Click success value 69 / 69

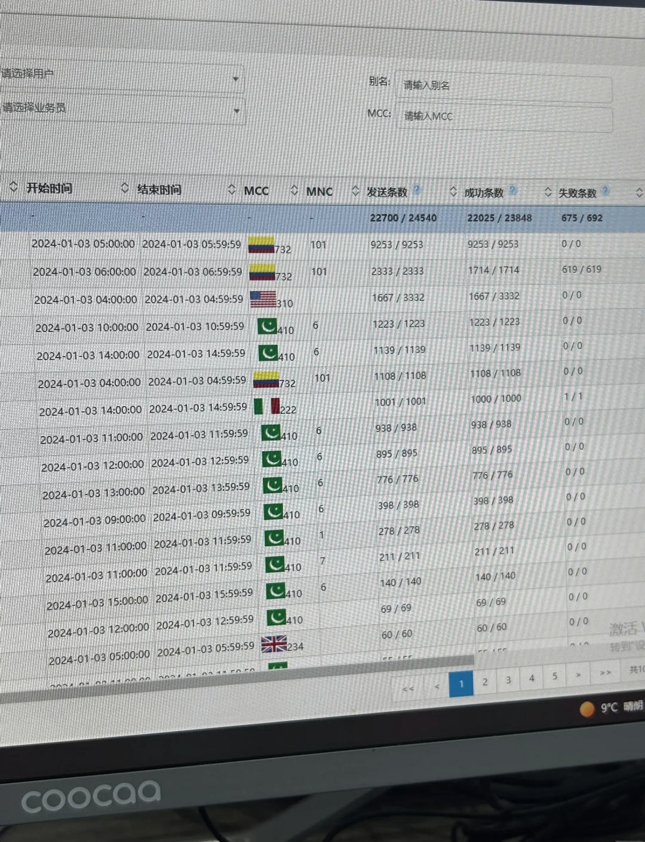(491, 603)
